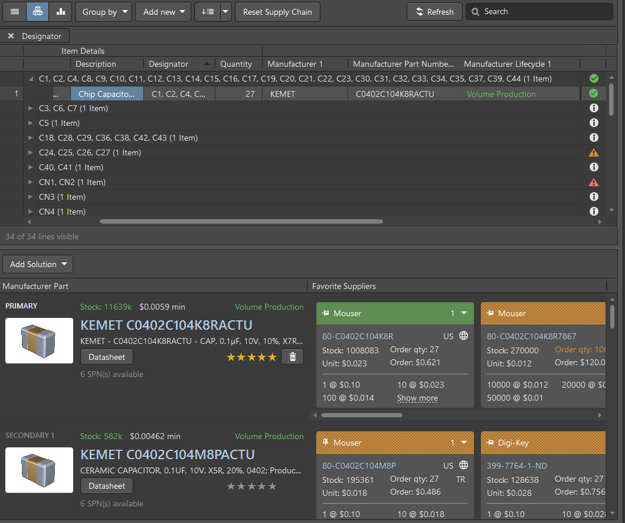This screenshot has height=523, width=625.
Task: Open the bar chart statistics view
Action: [x=60, y=11]
